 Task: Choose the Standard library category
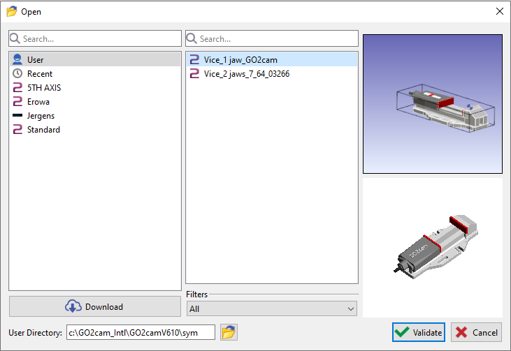pyautogui.click(x=43, y=130)
